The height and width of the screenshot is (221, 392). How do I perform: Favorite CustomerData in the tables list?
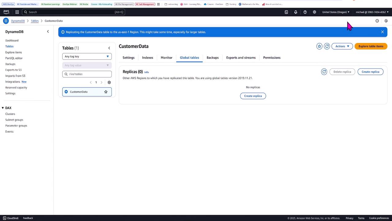(106, 92)
